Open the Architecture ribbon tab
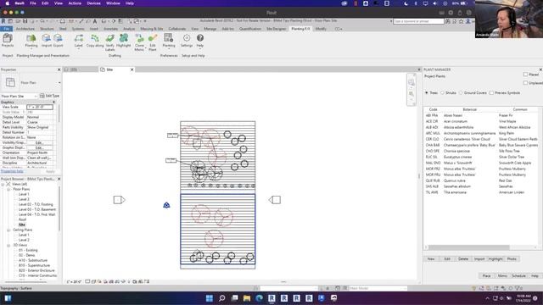543x305 pixels. pyautogui.click(x=25, y=29)
